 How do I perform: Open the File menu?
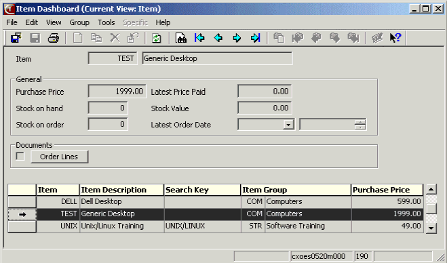pyautogui.click(x=12, y=22)
